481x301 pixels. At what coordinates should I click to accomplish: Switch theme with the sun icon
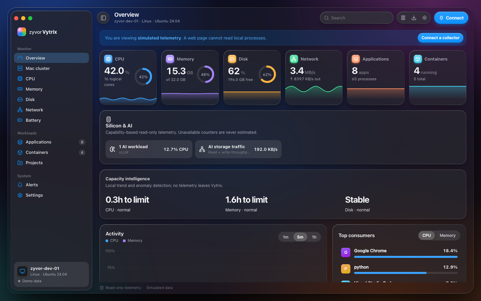(x=425, y=18)
